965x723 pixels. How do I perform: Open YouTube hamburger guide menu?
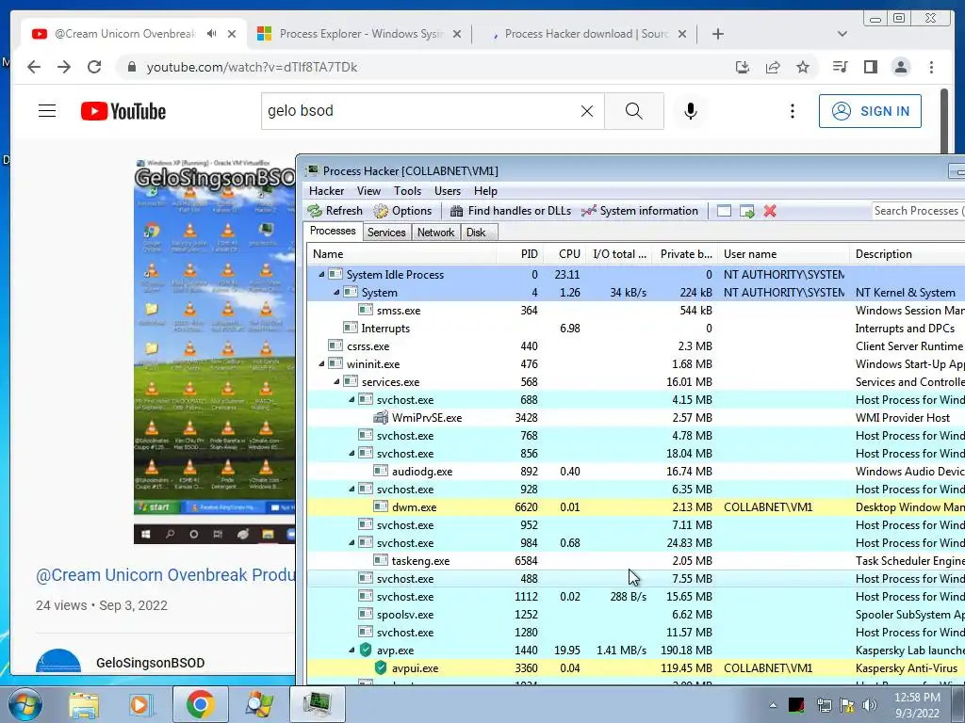click(47, 111)
